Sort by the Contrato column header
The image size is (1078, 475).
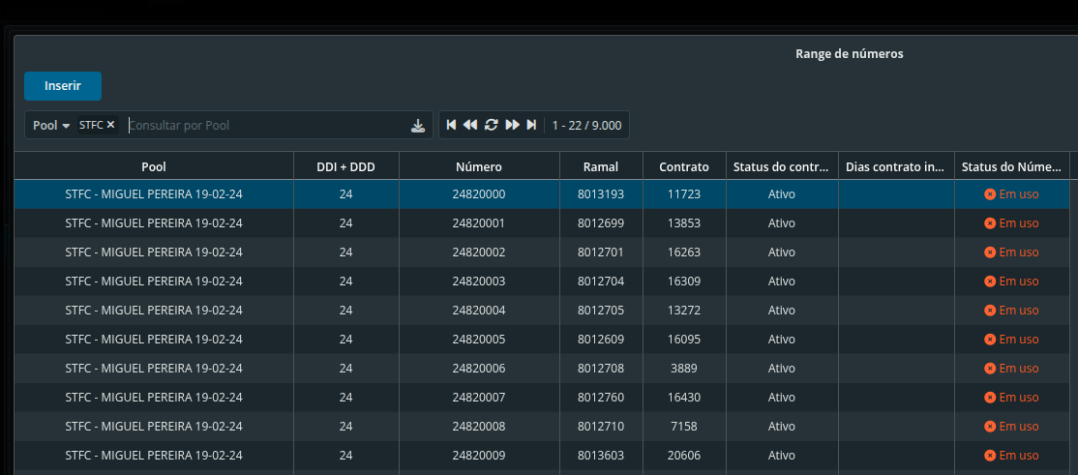coord(684,167)
